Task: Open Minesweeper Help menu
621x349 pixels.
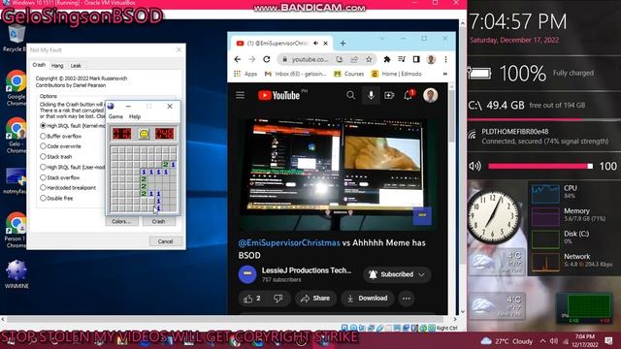Action: point(135,116)
